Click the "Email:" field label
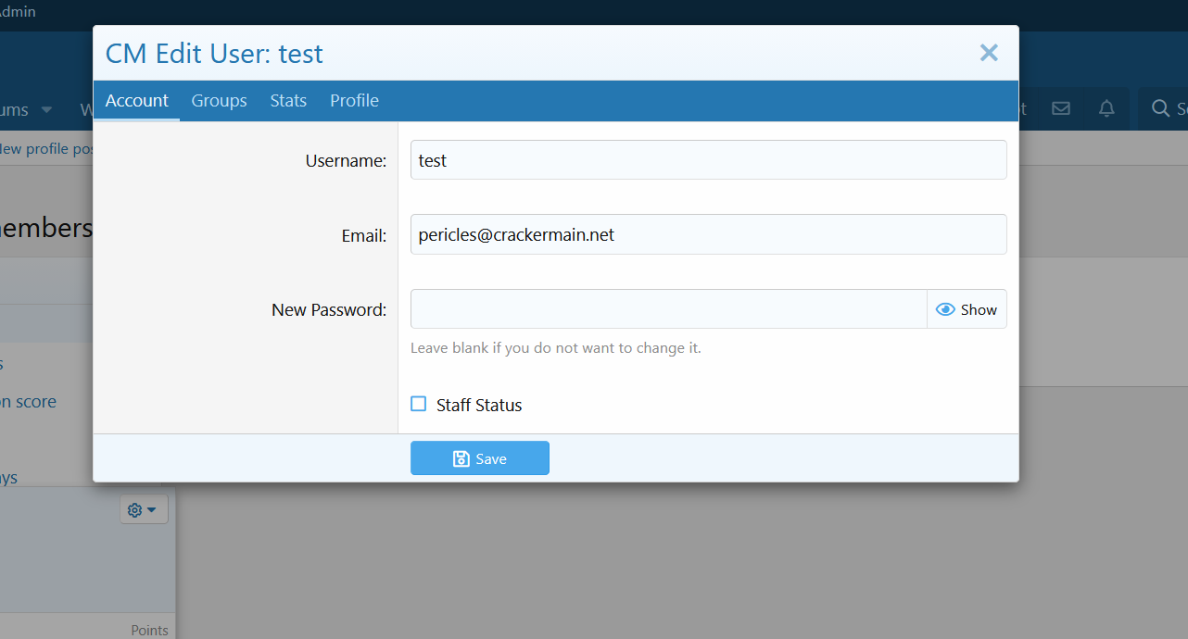The image size is (1188, 639). click(x=364, y=236)
